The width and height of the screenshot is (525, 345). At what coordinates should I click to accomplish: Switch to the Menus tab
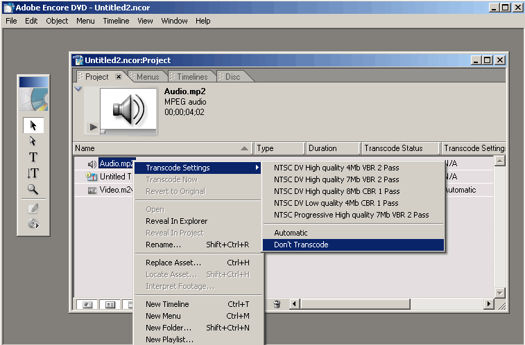click(x=148, y=77)
